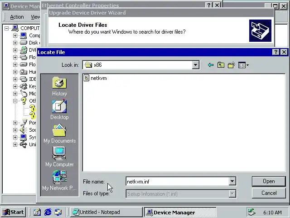The height and width of the screenshot is (218, 290).
Task: Click Device Manager taskbar button
Action: 180,212
